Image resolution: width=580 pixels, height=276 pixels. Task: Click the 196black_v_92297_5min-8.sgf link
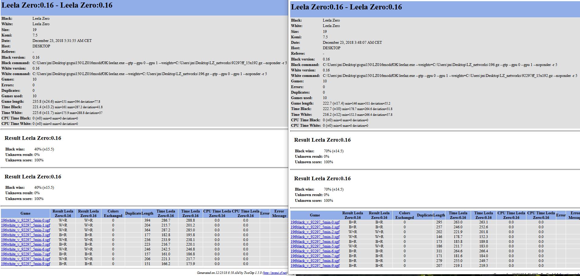click(x=315, y=261)
